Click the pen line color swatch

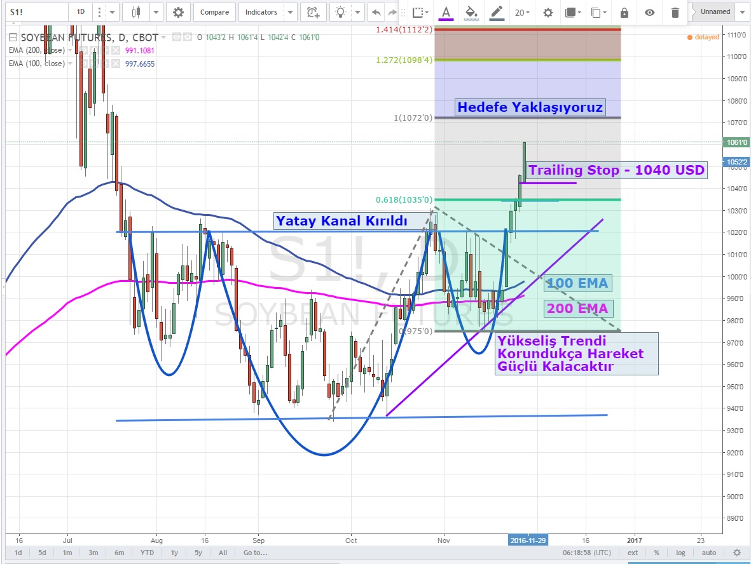pos(497,12)
